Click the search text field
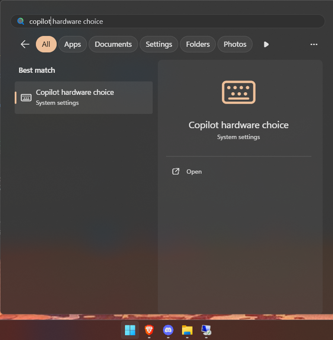The width and height of the screenshot is (333, 340). [x=168, y=21]
